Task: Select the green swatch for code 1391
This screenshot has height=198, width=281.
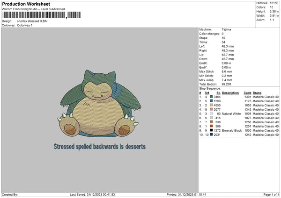Action: click(211, 97)
